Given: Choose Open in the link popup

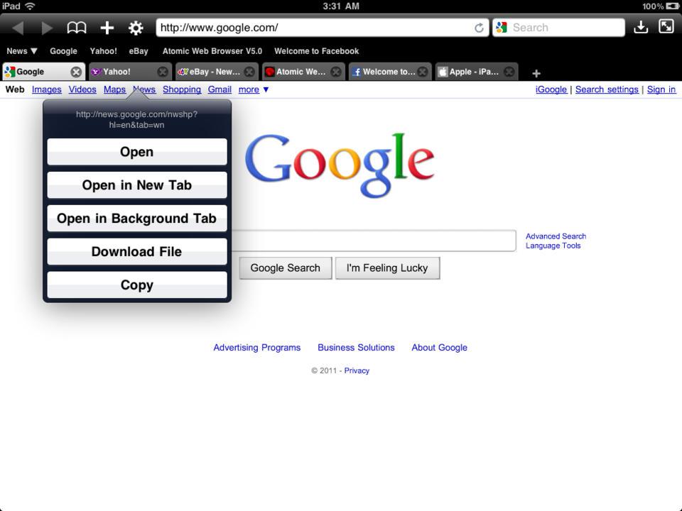Looking at the screenshot, I should point(137,152).
